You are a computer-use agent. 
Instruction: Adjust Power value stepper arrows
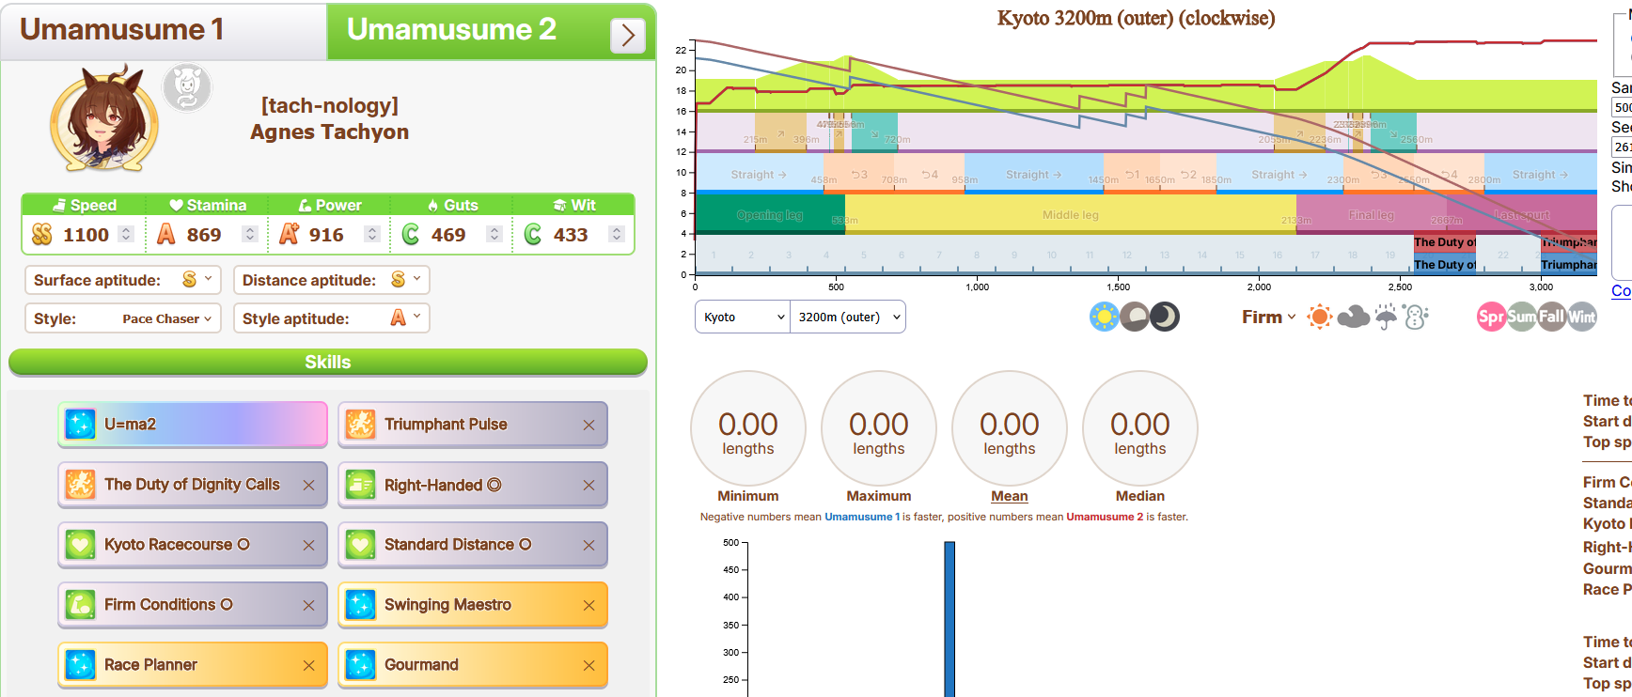tap(372, 234)
